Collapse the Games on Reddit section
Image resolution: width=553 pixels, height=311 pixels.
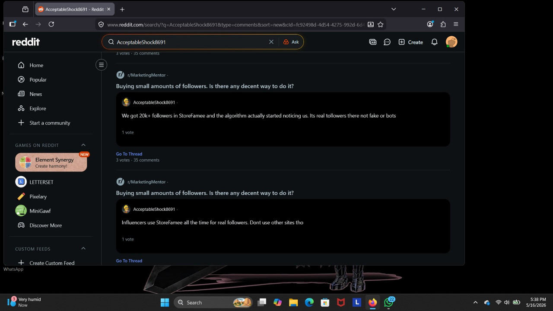[x=83, y=145]
